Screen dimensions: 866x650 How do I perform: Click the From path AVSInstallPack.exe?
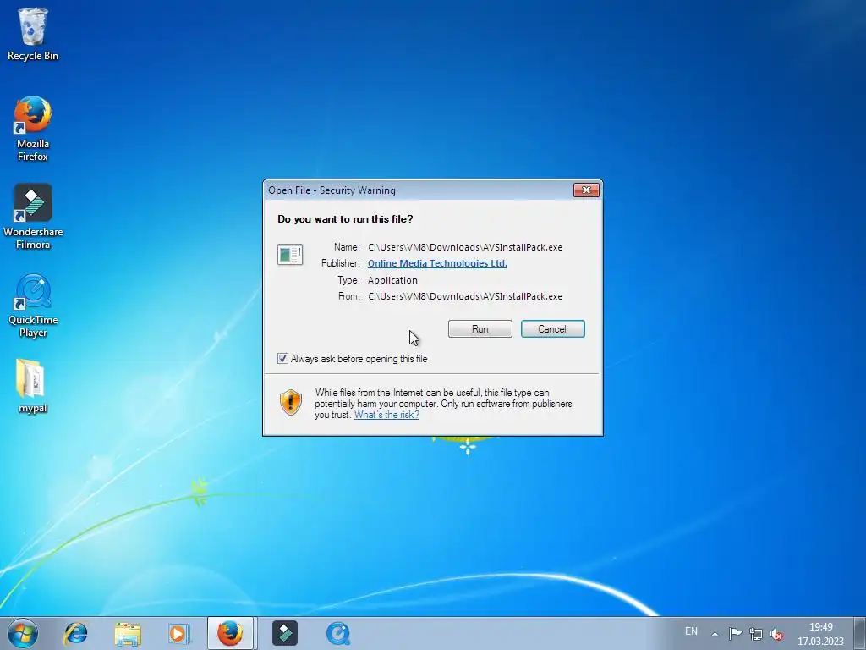pyautogui.click(x=465, y=296)
